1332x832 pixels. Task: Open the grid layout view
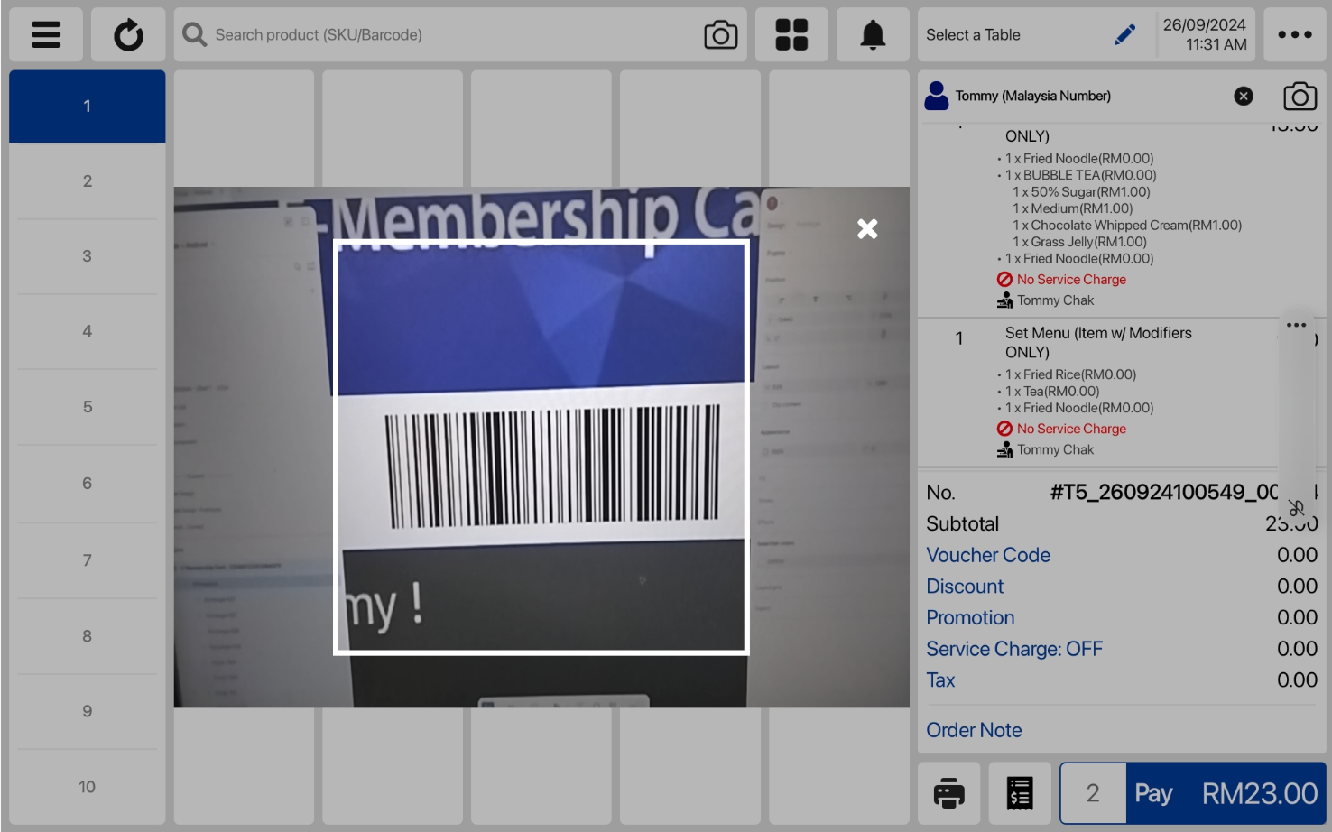coord(791,35)
